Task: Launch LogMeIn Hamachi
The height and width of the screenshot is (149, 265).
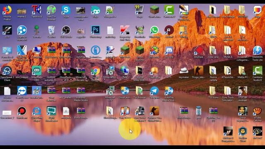Action: (x=22, y=30)
